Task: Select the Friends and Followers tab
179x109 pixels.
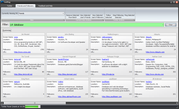Action: click(25, 6)
